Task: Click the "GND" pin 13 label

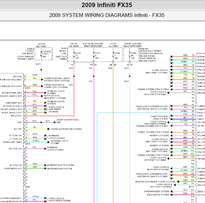Action: [x=20, y=122]
